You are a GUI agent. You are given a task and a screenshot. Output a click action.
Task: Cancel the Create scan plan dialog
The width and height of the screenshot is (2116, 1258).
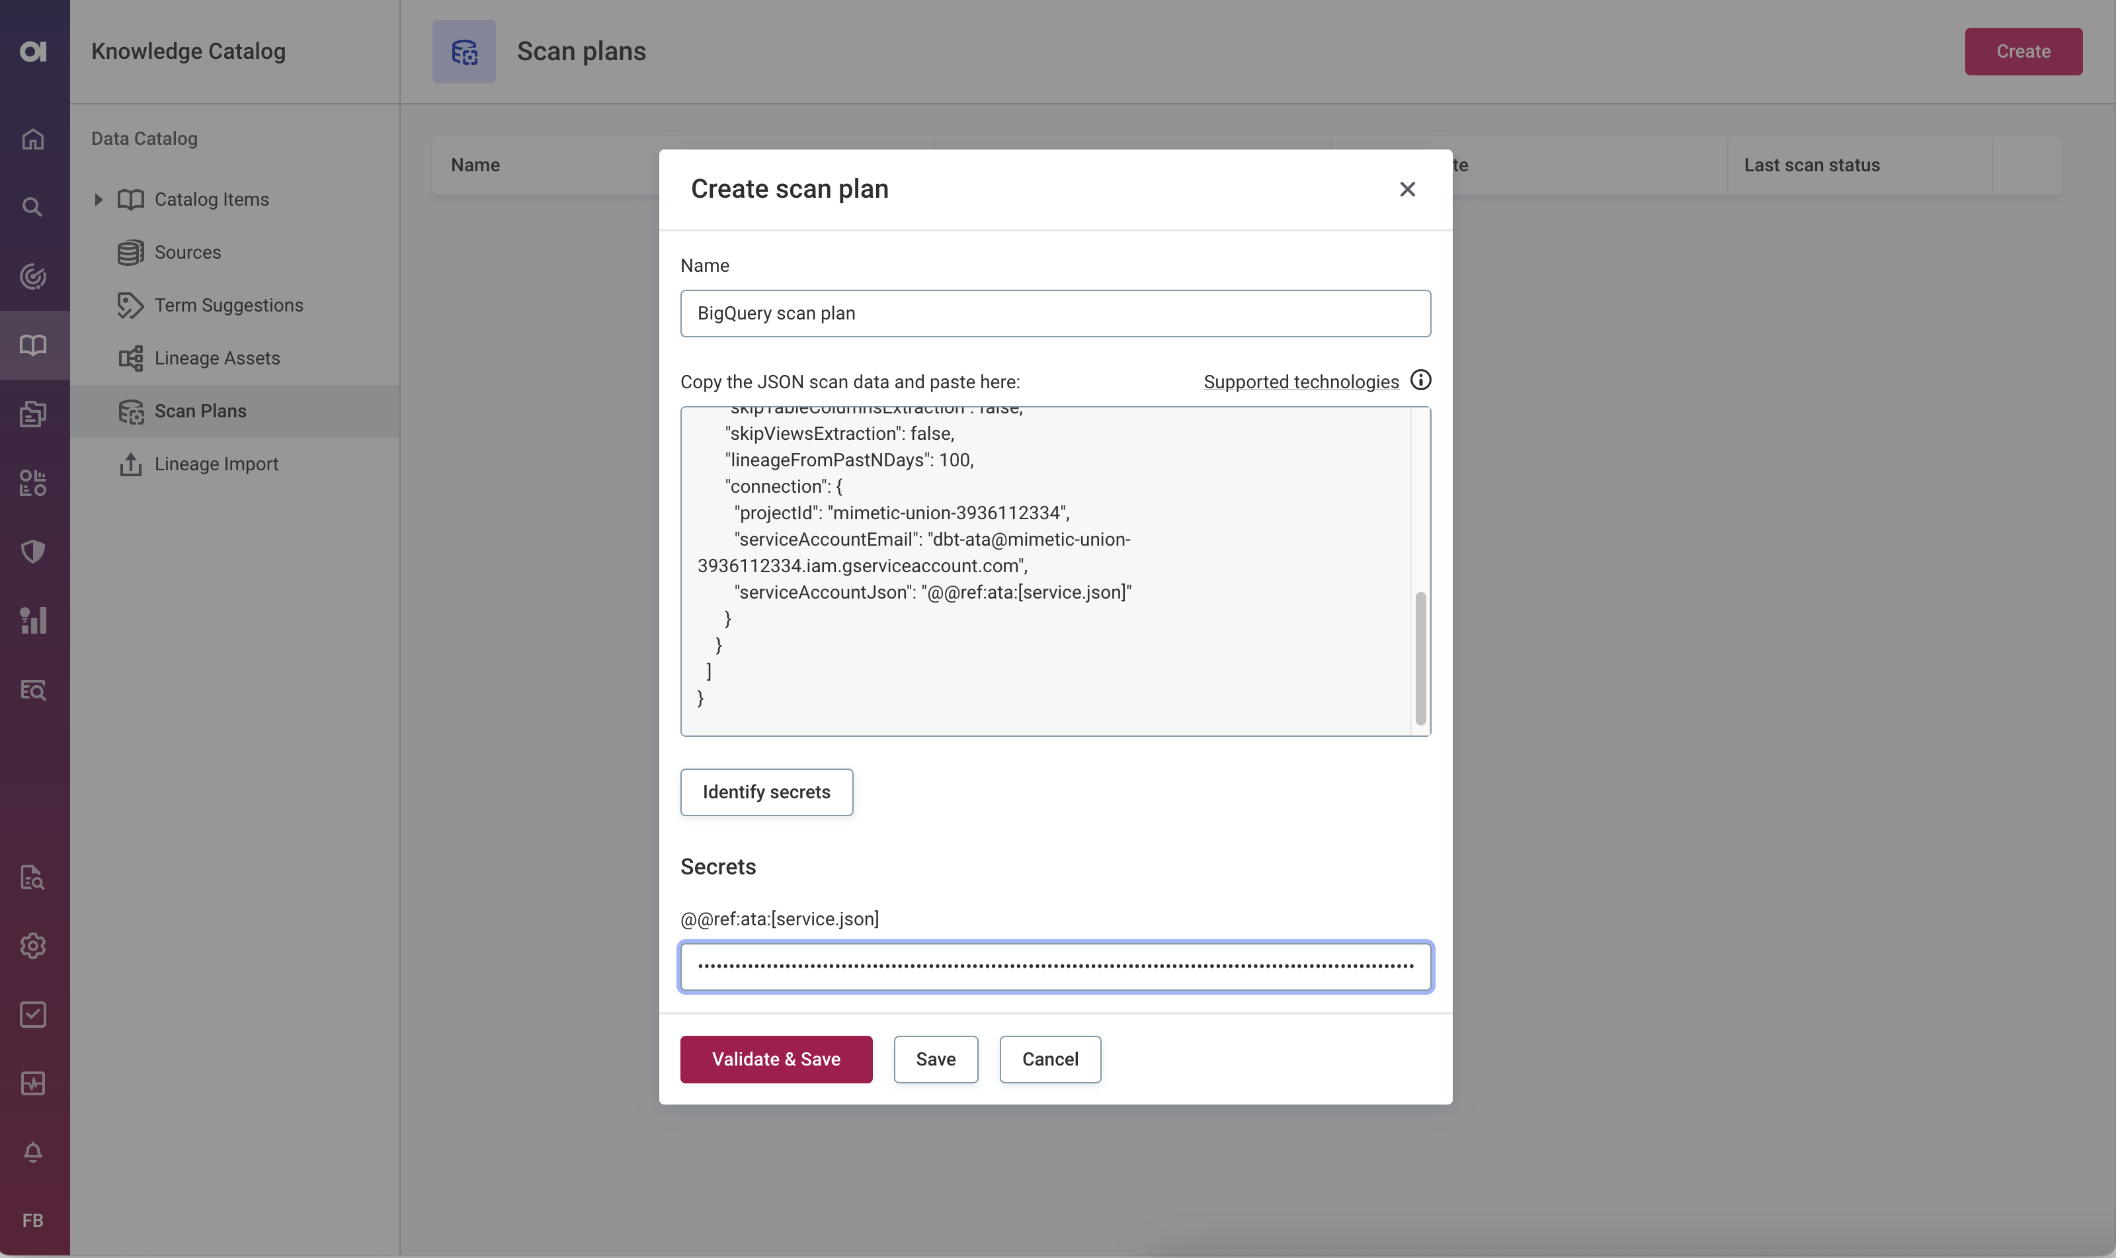[1049, 1059]
